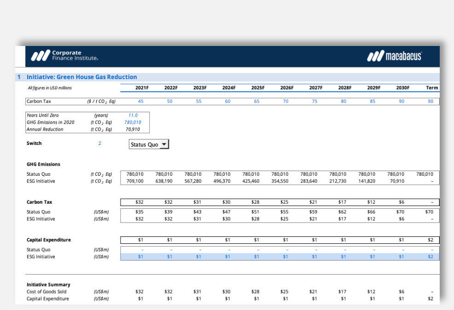
Task: Click the highlighted ESG Initiative 2021F capital expenditure cell
Action: tap(140, 257)
